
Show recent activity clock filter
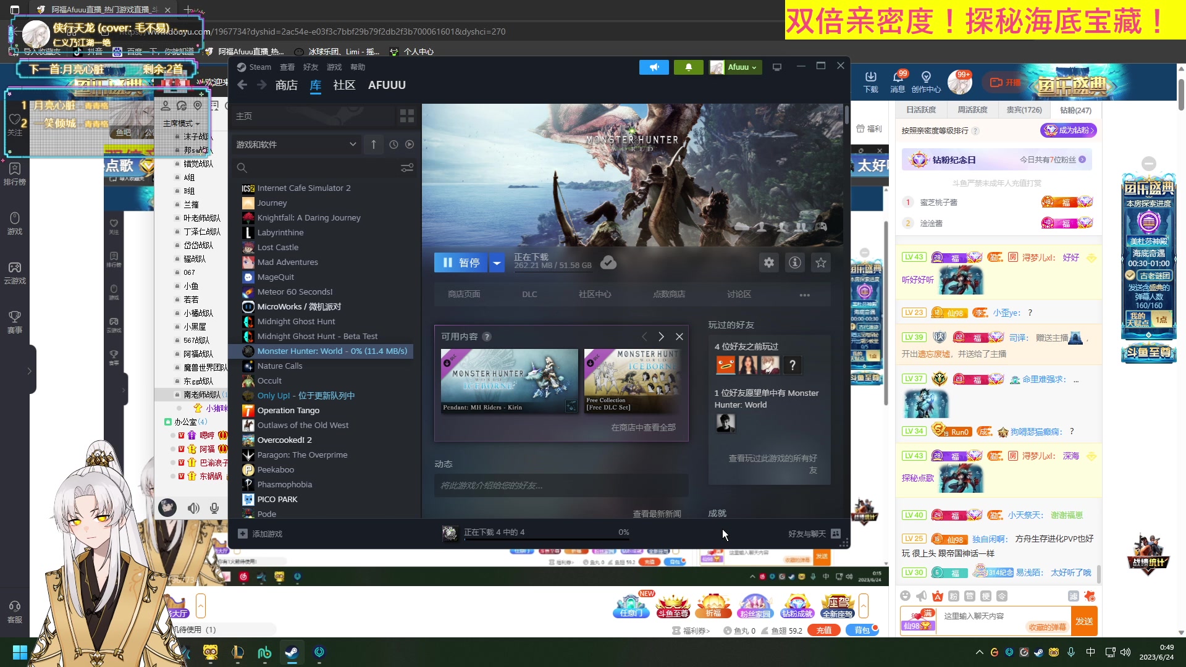pos(393,145)
